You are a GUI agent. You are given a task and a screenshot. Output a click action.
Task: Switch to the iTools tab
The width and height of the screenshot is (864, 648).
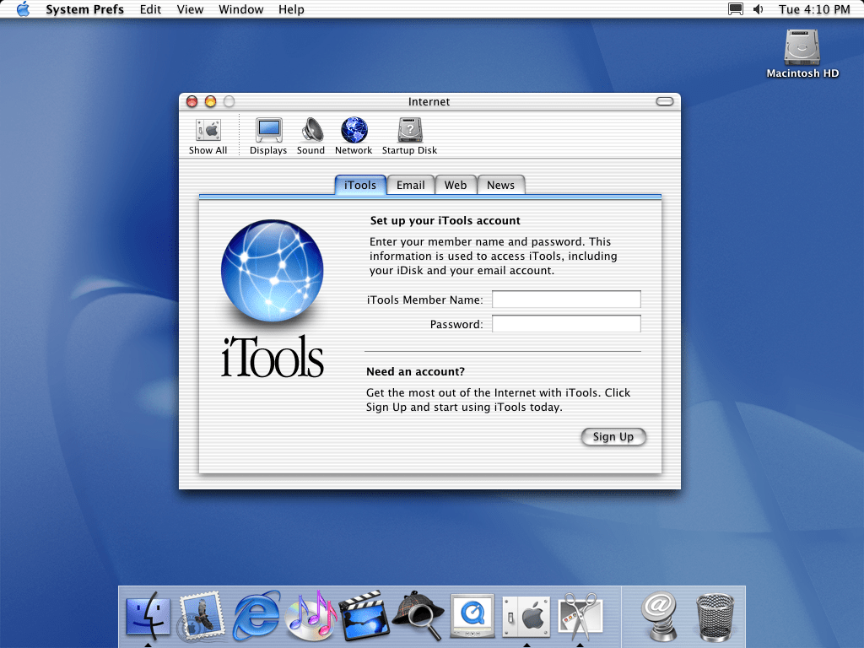pyautogui.click(x=360, y=185)
